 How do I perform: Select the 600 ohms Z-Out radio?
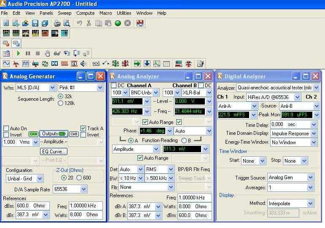[79, 177]
